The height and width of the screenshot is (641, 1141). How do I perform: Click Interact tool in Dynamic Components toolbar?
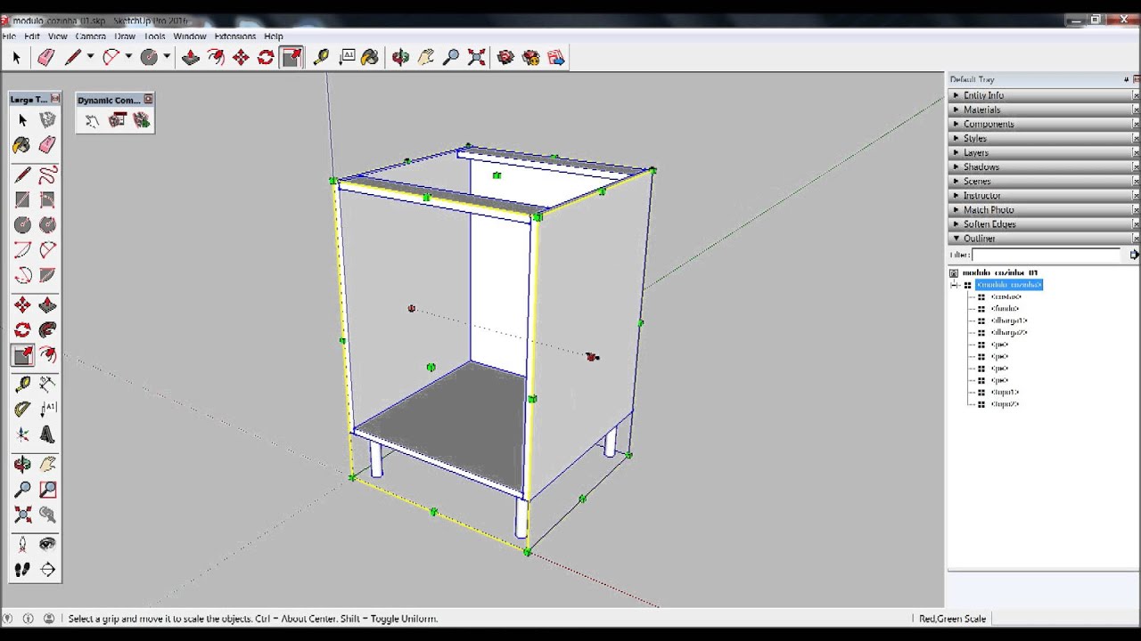[92, 120]
